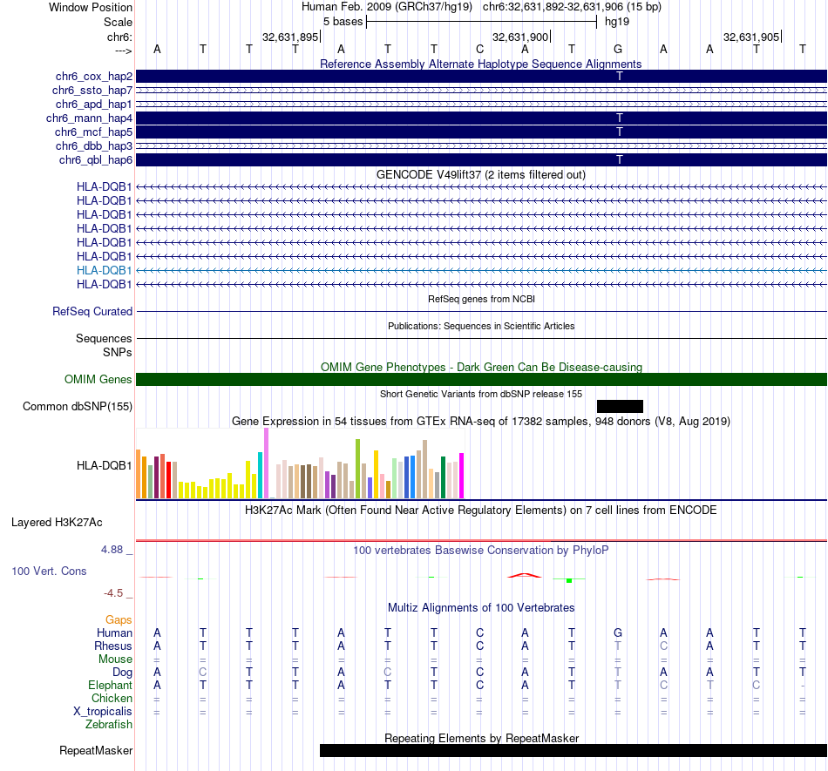Open 100 vertebrates Basewise Conservation by PhyloP title
Screen dimensions: 828x771
pos(480,550)
